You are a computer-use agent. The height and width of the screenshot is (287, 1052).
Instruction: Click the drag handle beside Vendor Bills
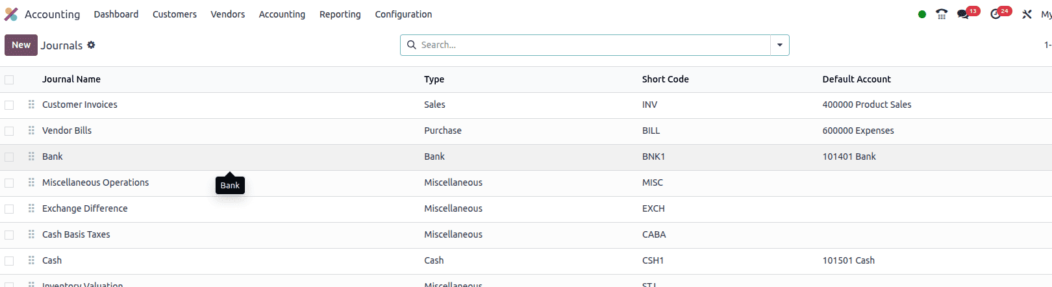(31, 131)
